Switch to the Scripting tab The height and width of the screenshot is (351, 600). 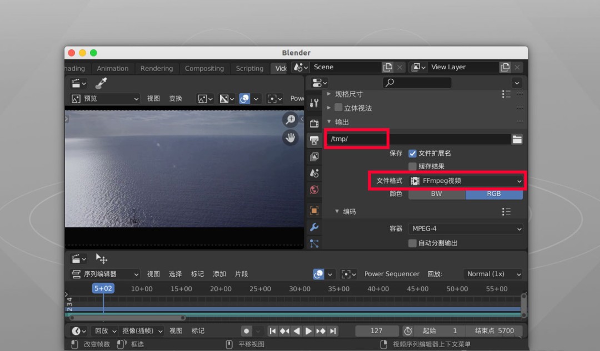coord(249,68)
